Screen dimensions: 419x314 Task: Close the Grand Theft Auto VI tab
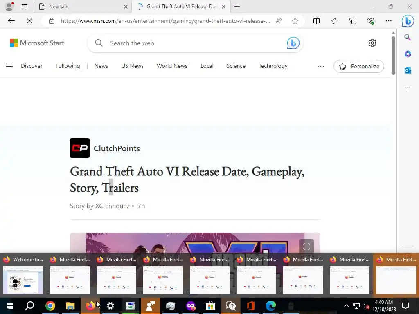pos(224,7)
